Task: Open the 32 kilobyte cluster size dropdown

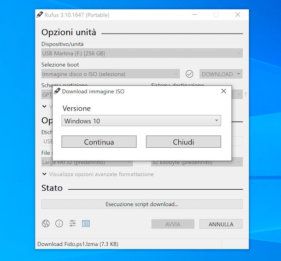Action: pos(197,162)
